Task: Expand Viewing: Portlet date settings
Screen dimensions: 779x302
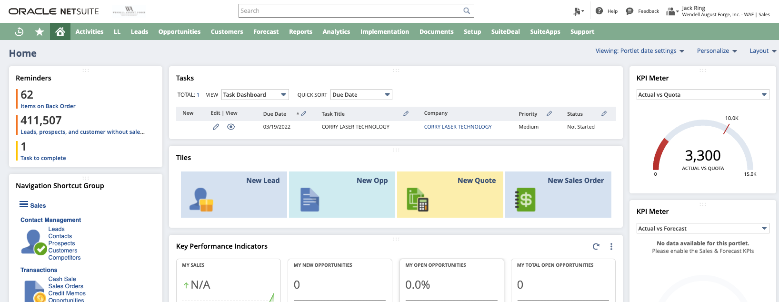Action: 640,51
